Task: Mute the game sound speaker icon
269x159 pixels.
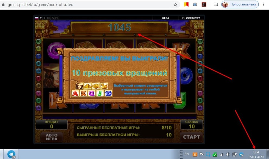Action: 44,18
